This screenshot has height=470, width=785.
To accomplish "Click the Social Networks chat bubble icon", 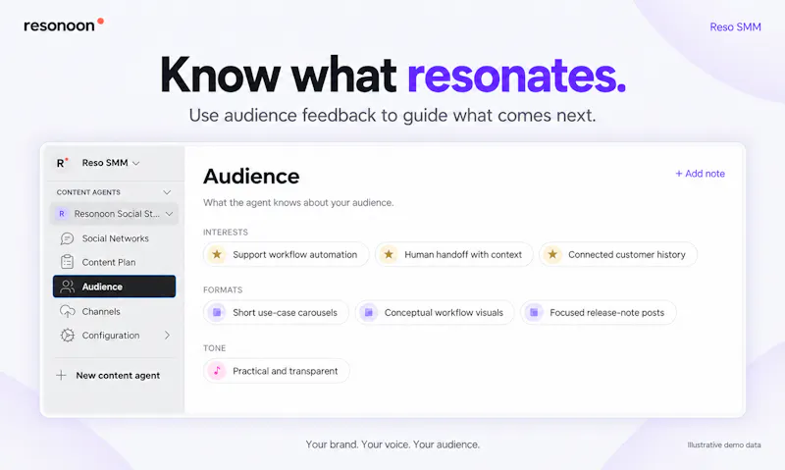I will click(67, 238).
